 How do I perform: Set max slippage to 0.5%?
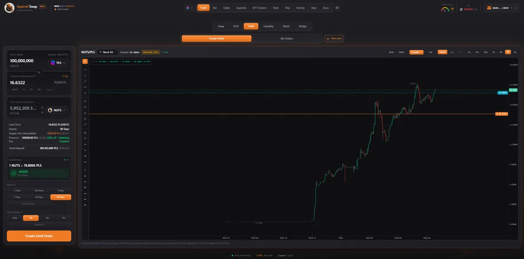(x=15, y=218)
